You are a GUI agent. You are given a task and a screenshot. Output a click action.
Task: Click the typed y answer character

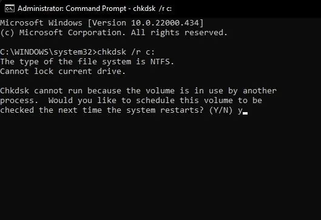(240, 111)
